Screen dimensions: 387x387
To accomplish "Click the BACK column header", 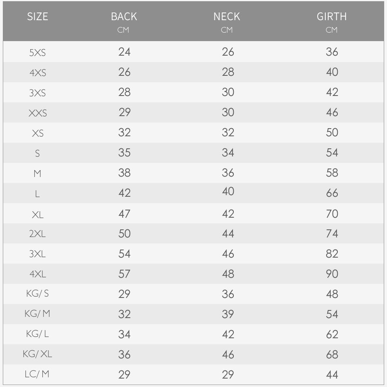I will click(124, 17).
